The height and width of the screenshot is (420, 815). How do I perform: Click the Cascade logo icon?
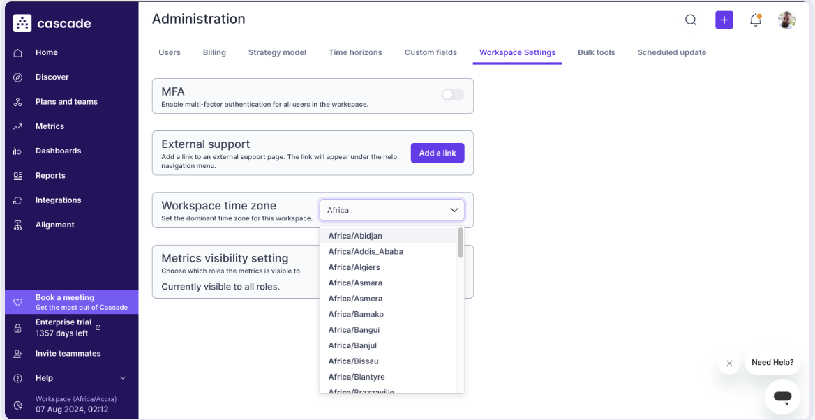tap(22, 23)
